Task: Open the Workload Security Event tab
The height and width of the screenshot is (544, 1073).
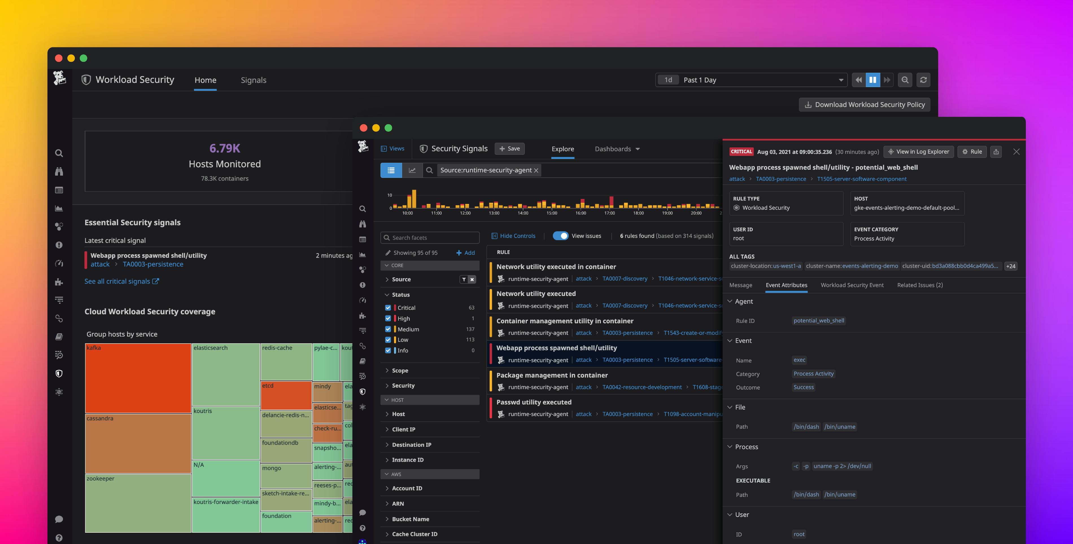Action: tap(852, 285)
